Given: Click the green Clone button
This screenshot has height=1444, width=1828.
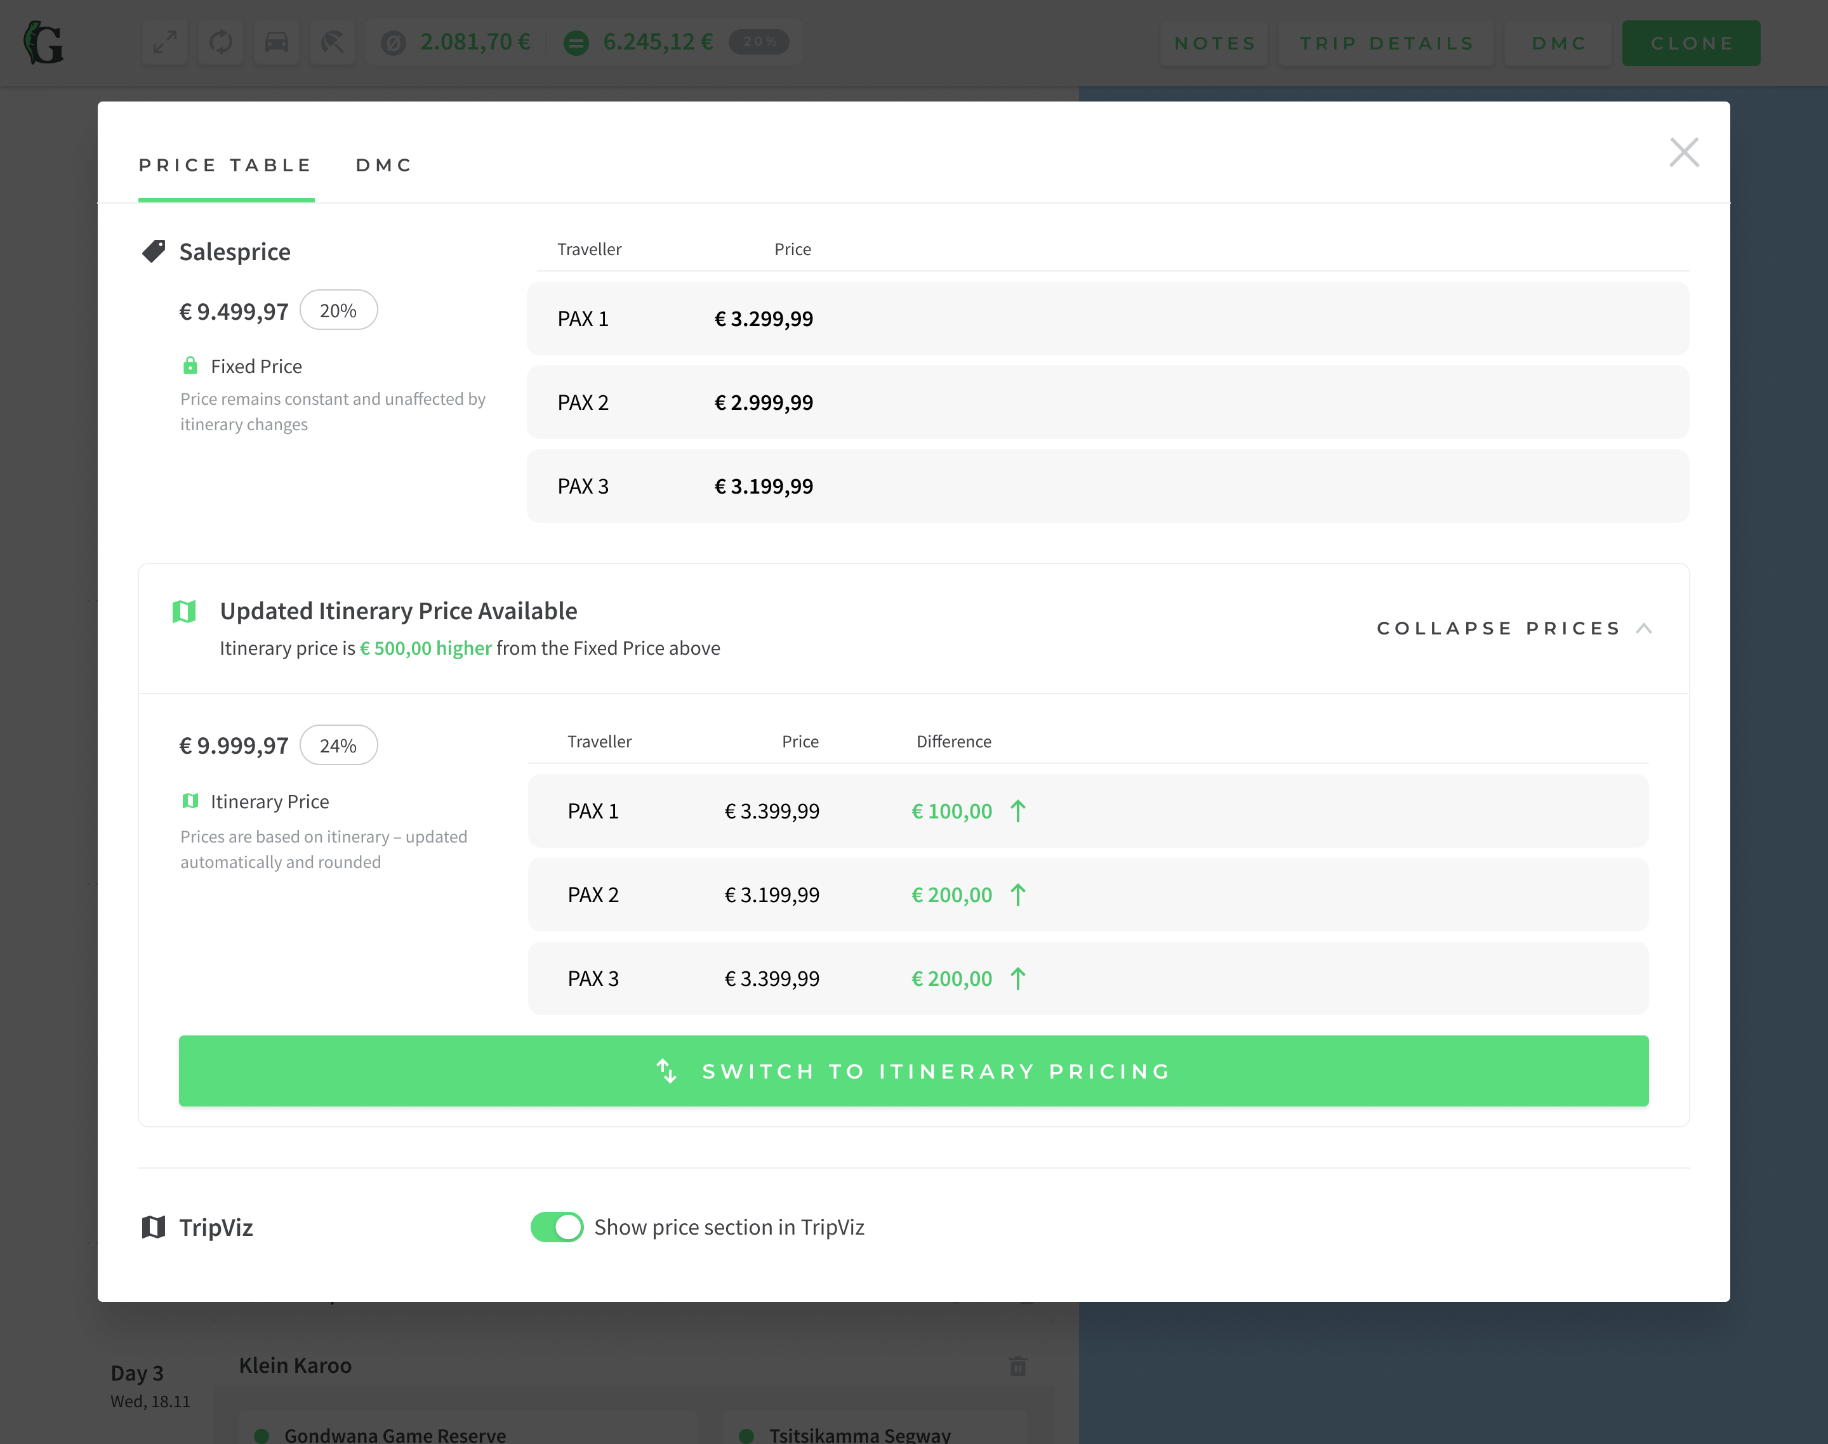Looking at the screenshot, I should tap(1692, 43).
